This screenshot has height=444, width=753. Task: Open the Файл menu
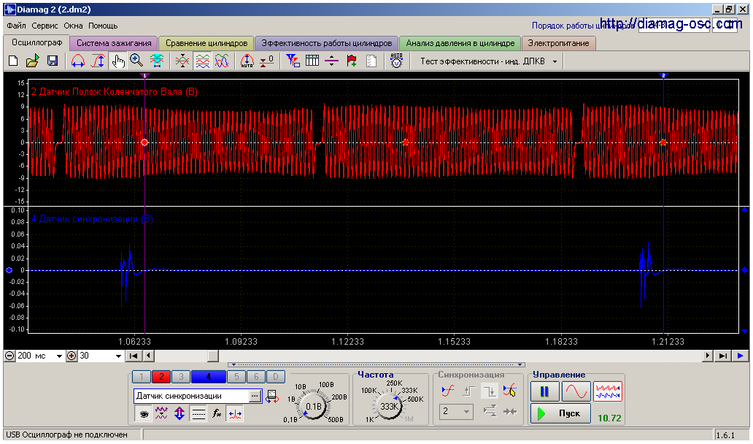(x=16, y=26)
